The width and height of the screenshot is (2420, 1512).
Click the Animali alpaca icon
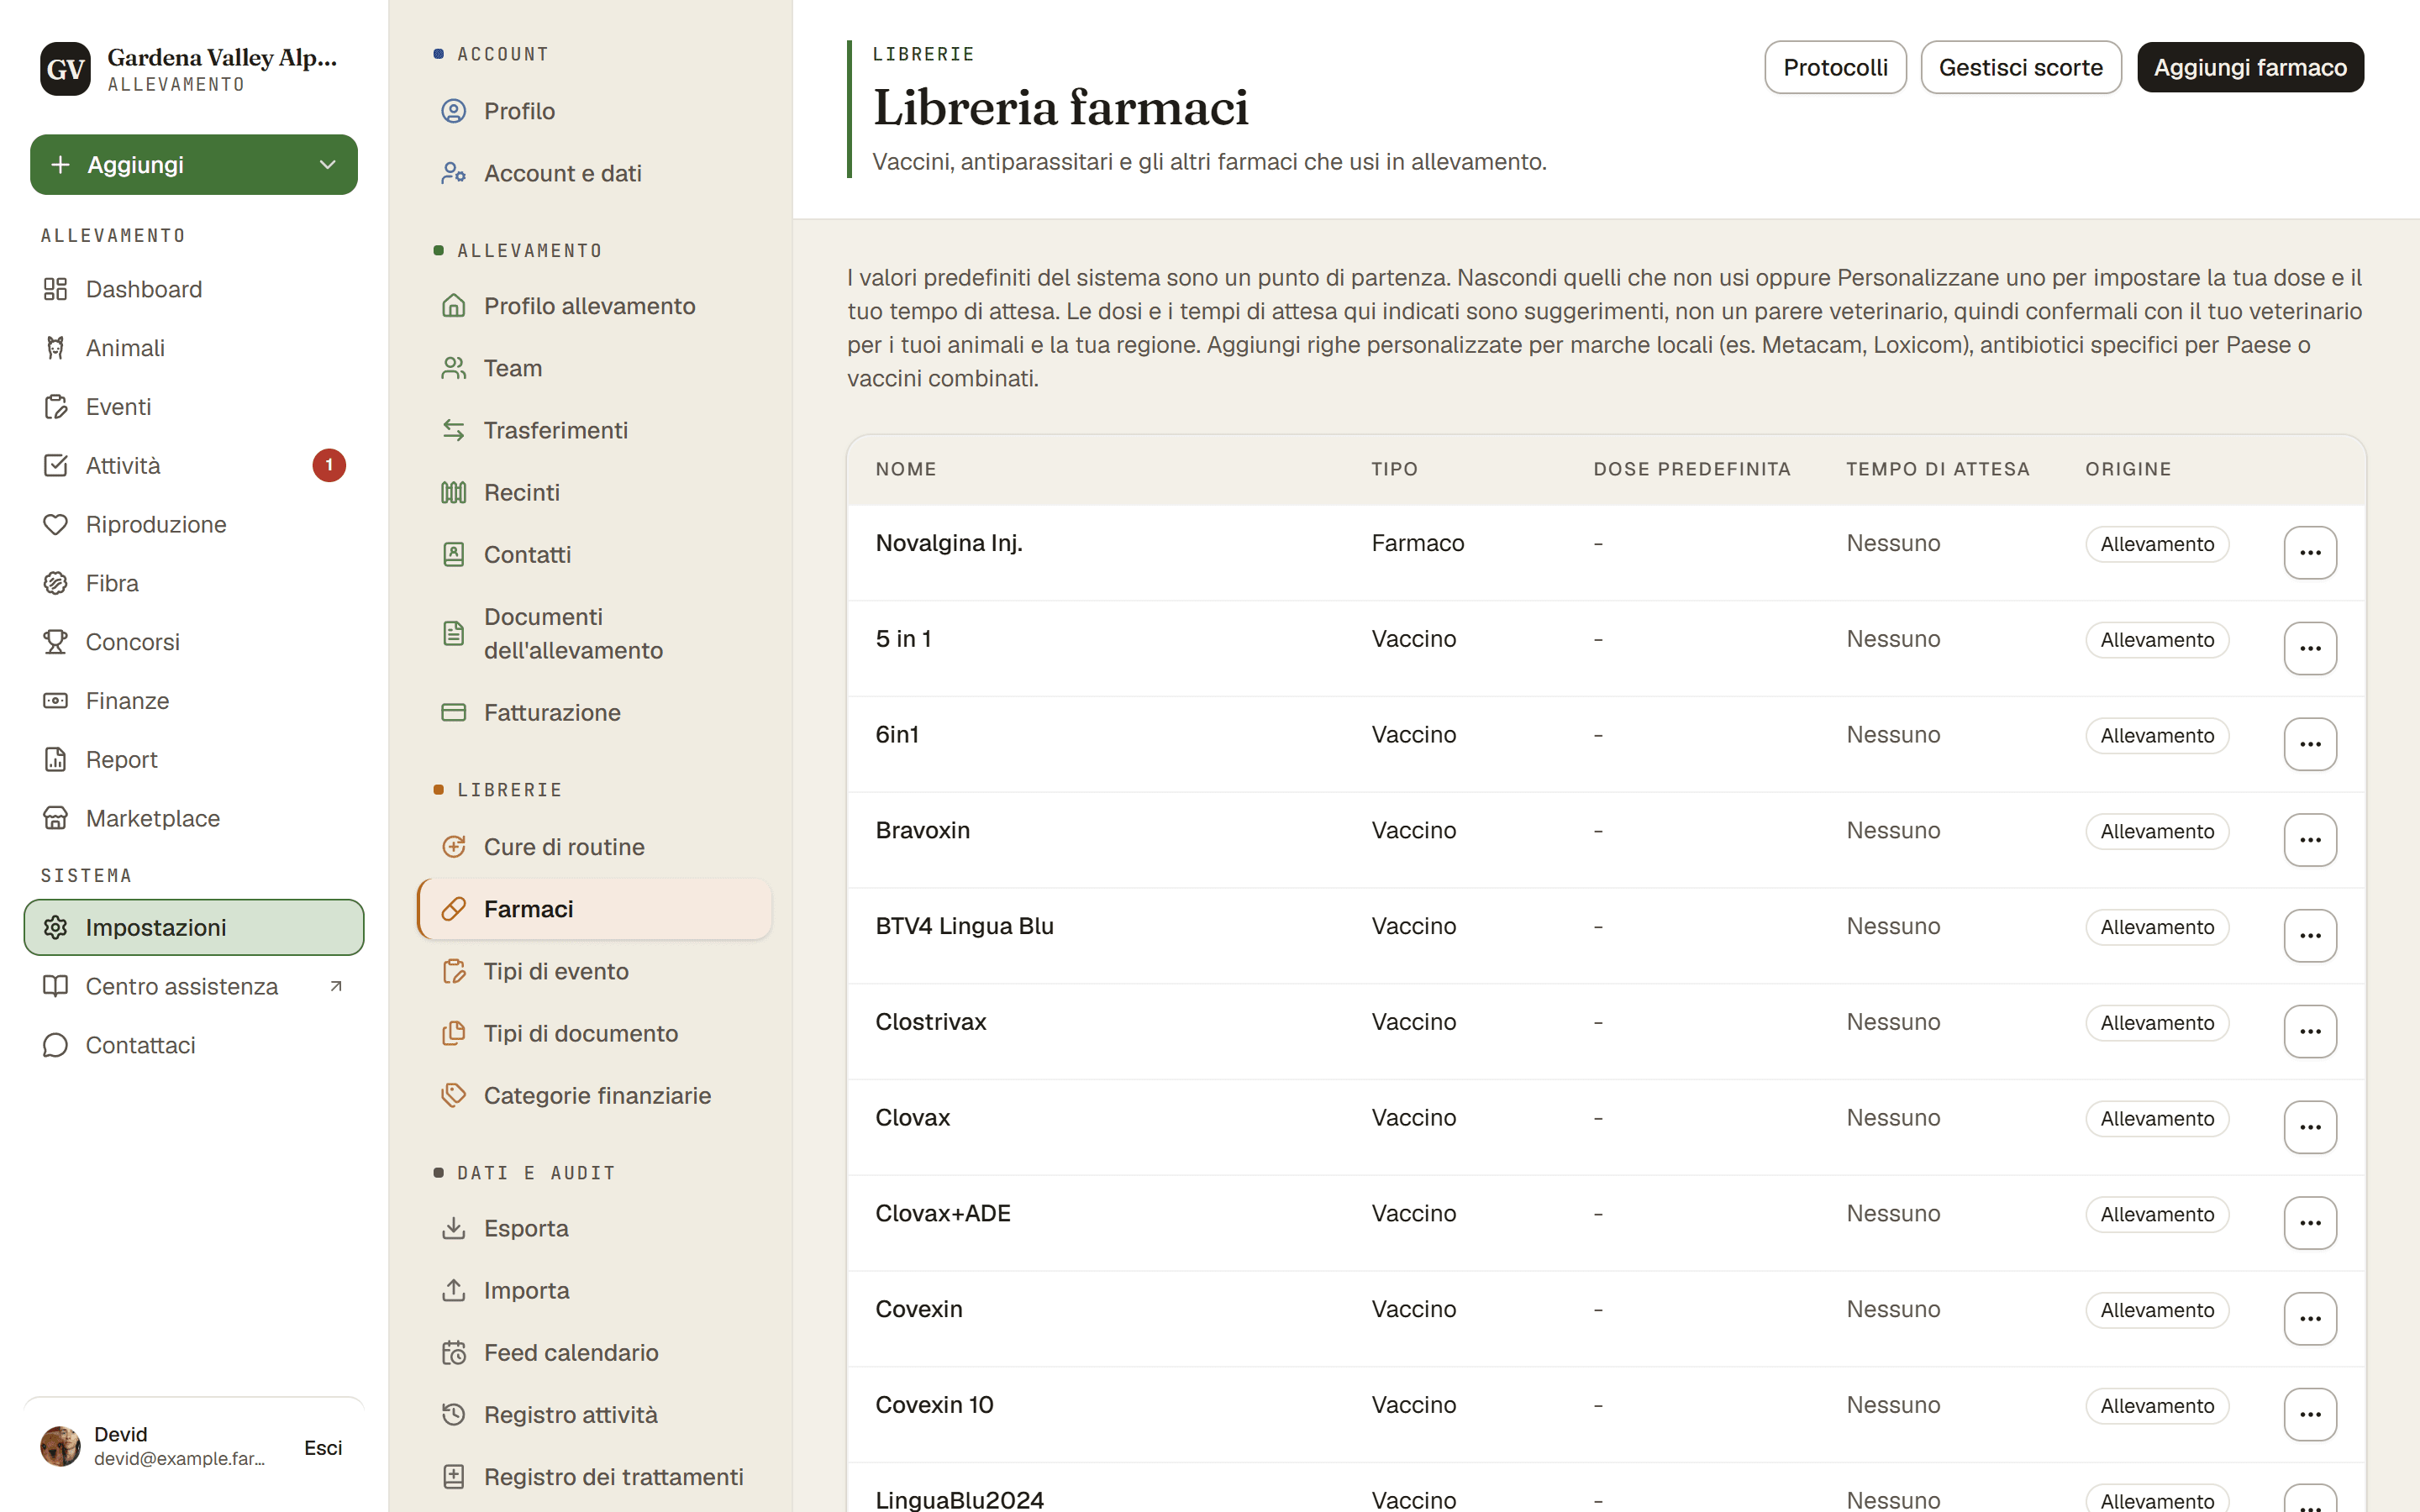tap(55, 348)
